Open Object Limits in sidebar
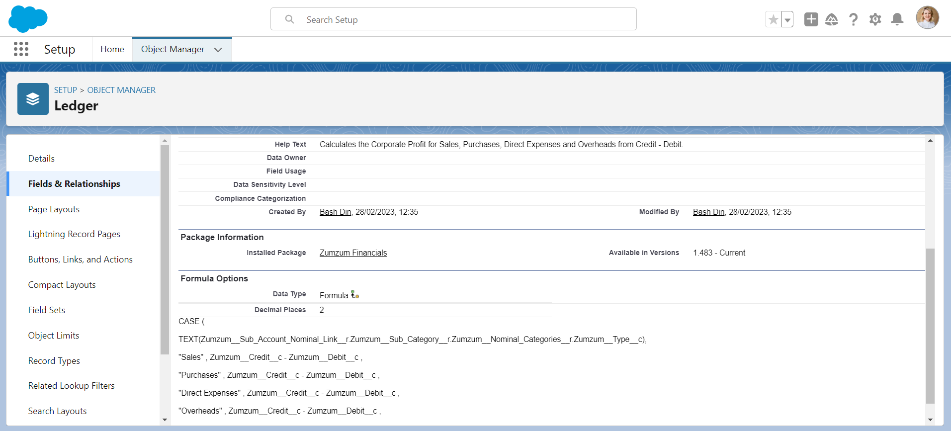This screenshot has height=431, width=951. [54, 336]
